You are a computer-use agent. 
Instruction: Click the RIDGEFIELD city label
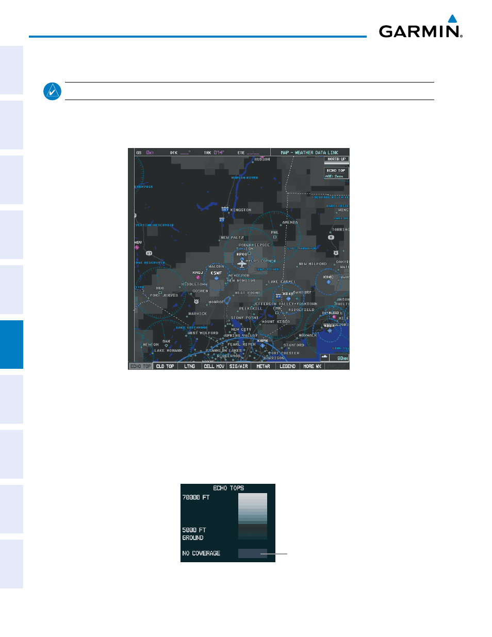coord(301,310)
